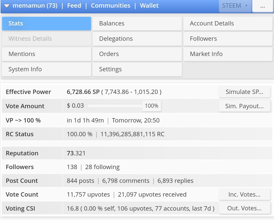274x220 pixels.
Task: Collapse the memamun account dropdown triangle
Action: pos(7,6)
